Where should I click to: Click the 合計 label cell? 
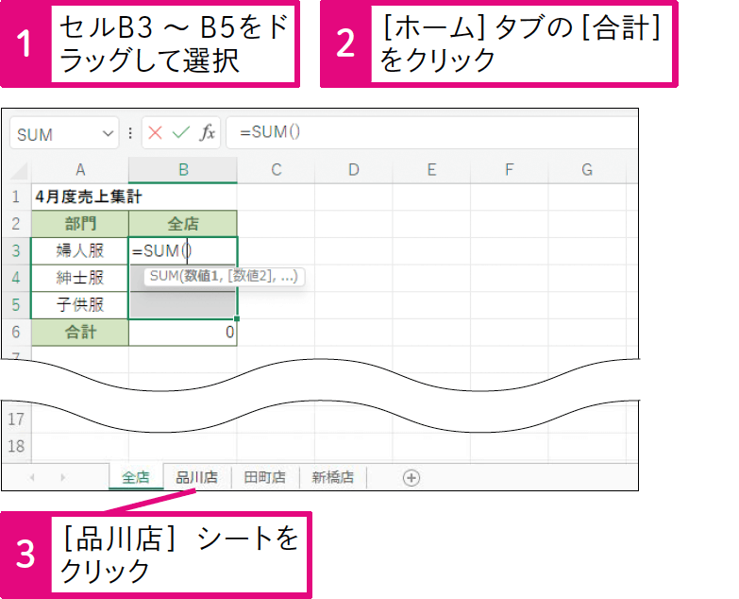click(x=80, y=332)
